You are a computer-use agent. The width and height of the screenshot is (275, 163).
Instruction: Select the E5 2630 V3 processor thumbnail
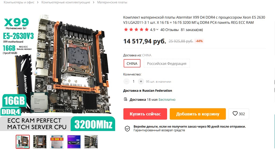(x=57, y=142)
